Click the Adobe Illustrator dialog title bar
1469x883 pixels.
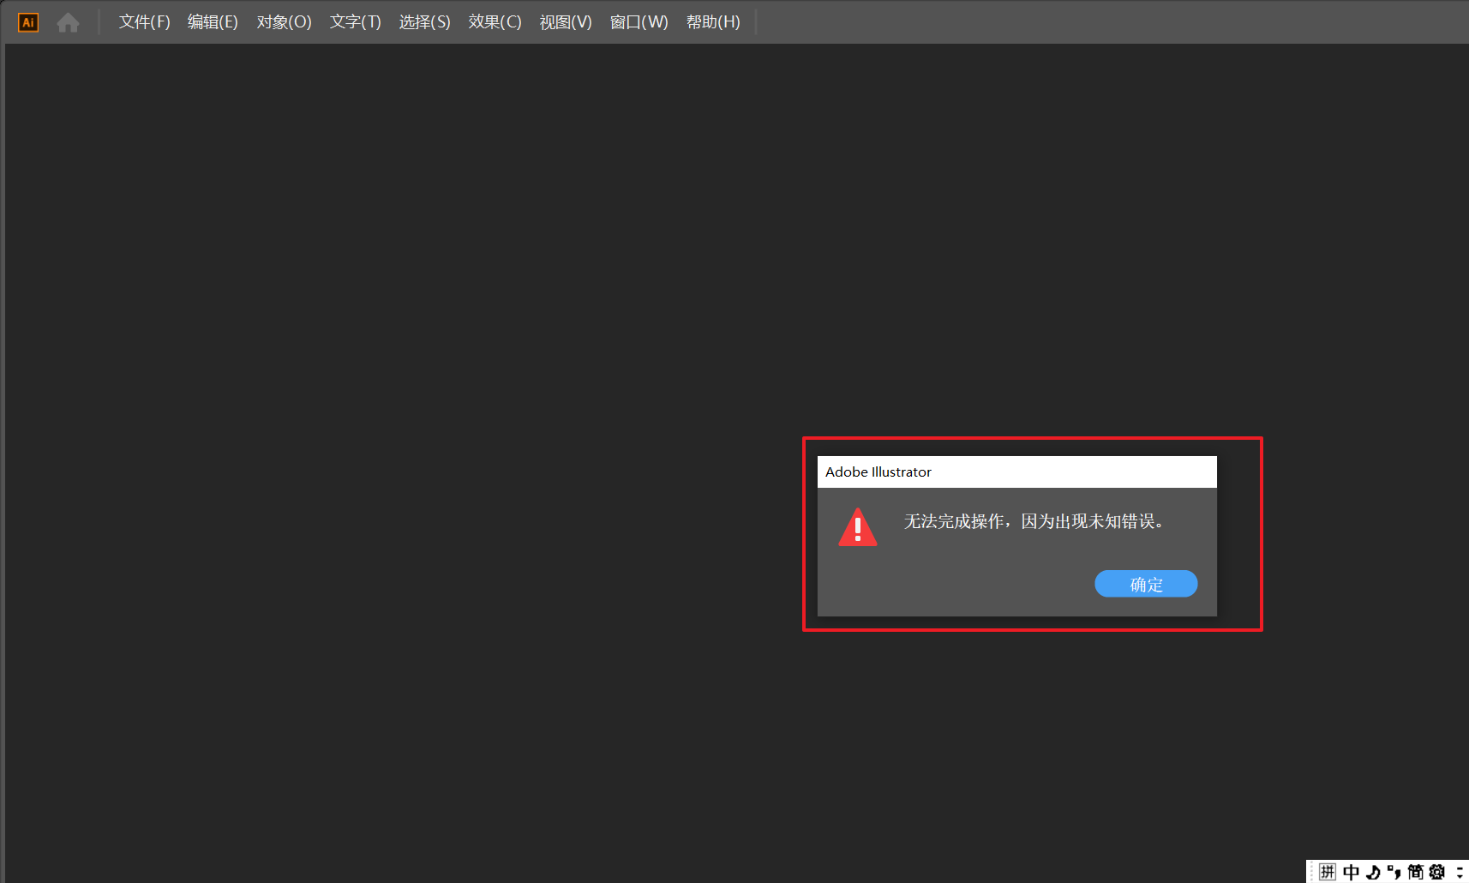point(1017,472)
